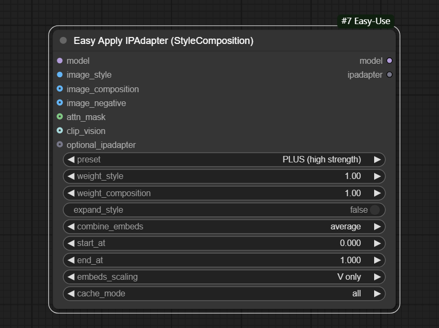Decrease weight_composition using the left arrow
The image size is (439, 328).
click(x=71, y=193)
